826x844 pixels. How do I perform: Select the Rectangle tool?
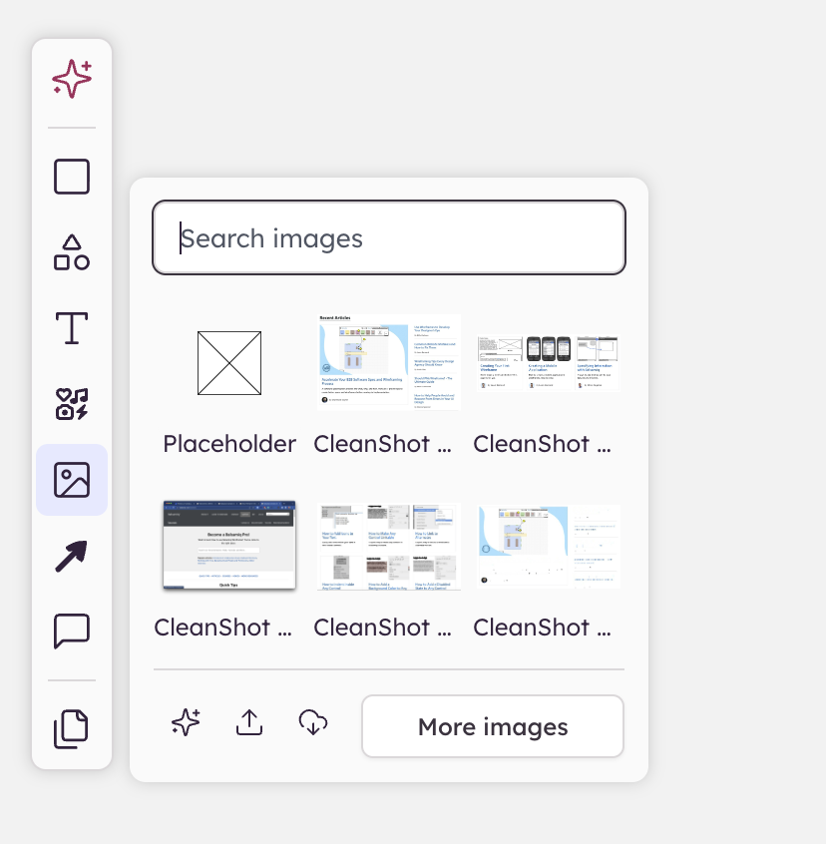click(72, 177)
